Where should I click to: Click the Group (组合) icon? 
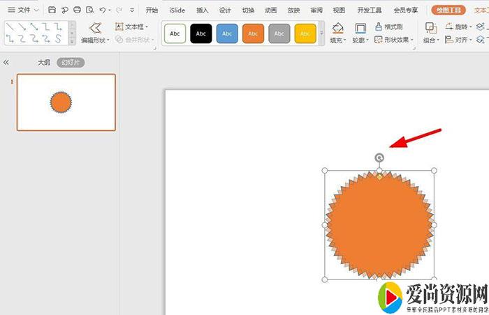click(430, 28)
